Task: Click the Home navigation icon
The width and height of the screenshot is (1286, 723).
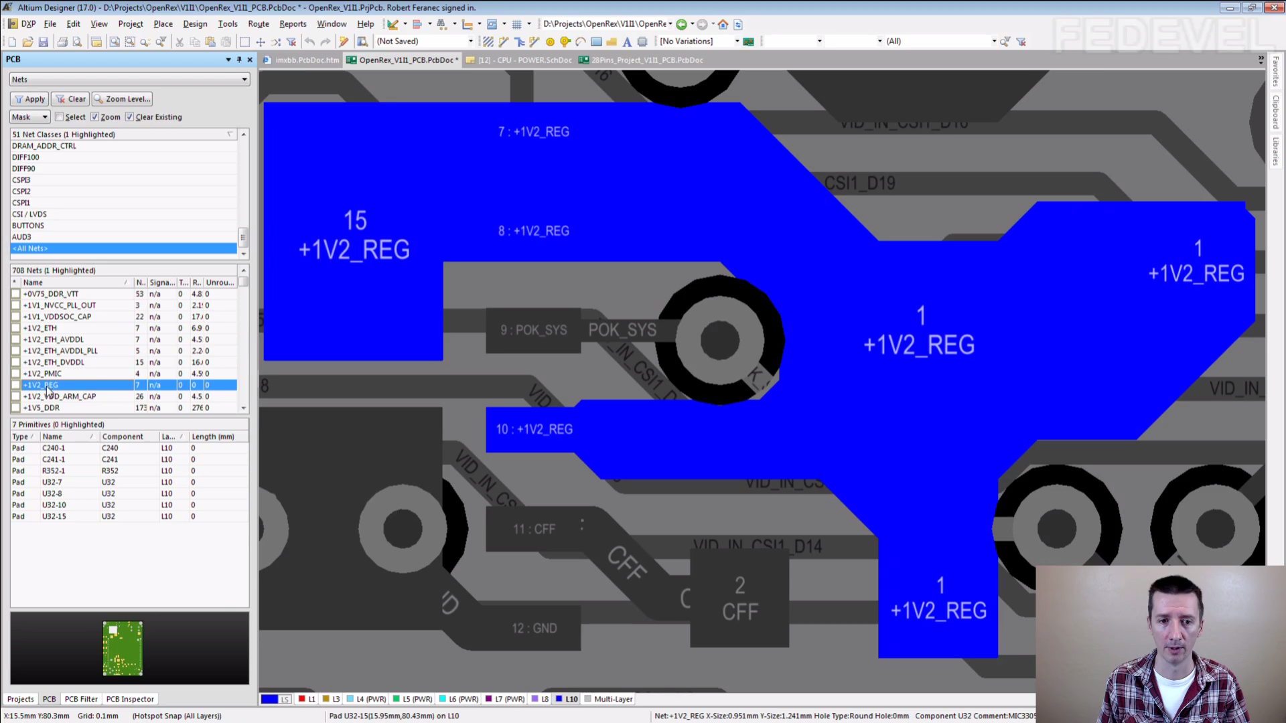Action: [723, 24]
